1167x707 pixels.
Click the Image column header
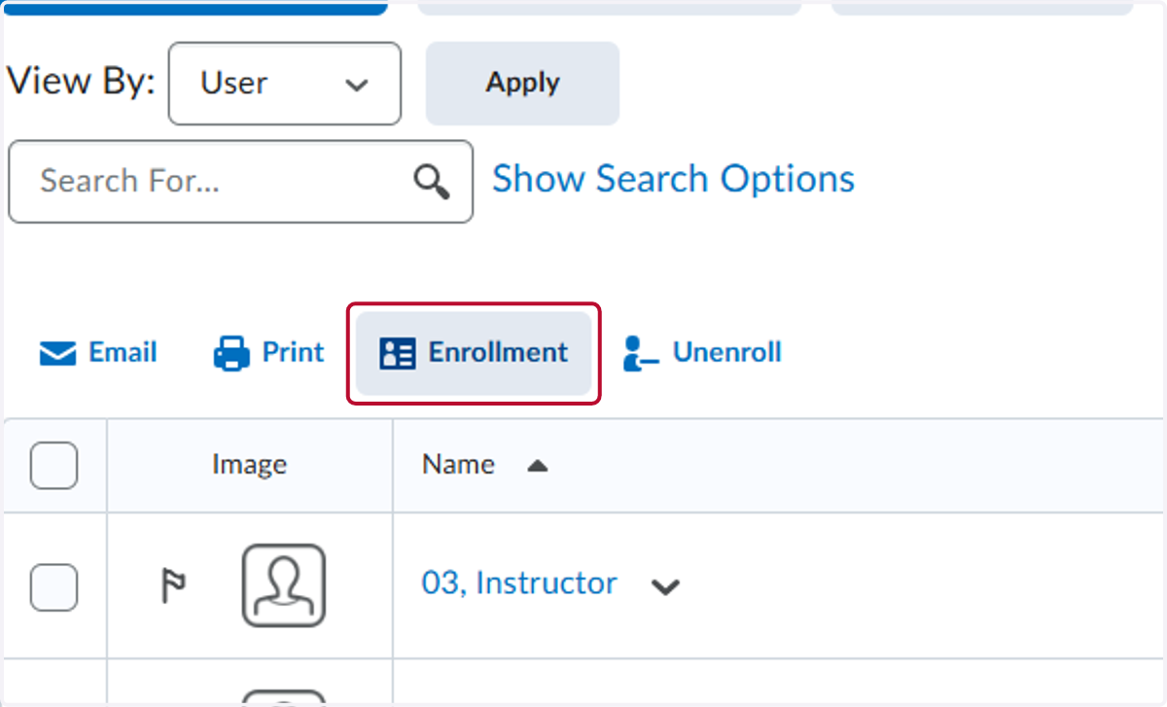tap(249, 465)
